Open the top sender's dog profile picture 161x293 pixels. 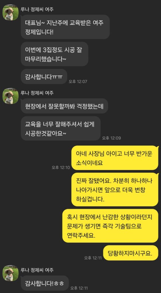pos(11,13)
